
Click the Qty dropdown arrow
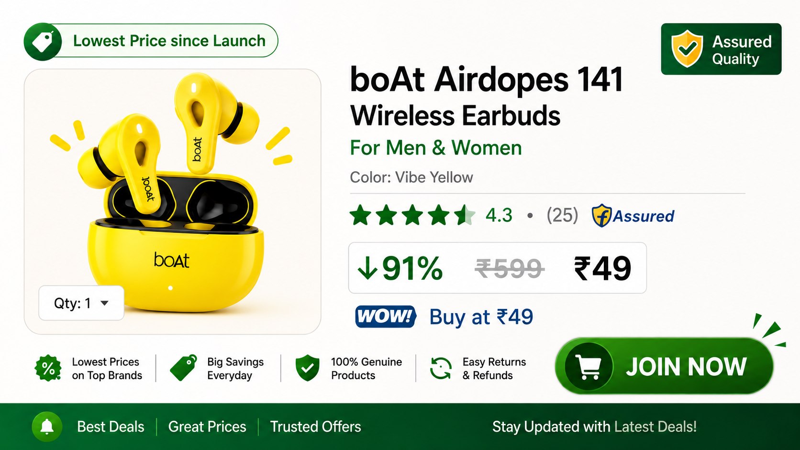(105, 303)
